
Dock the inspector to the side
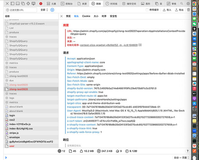tap(12, 4)
